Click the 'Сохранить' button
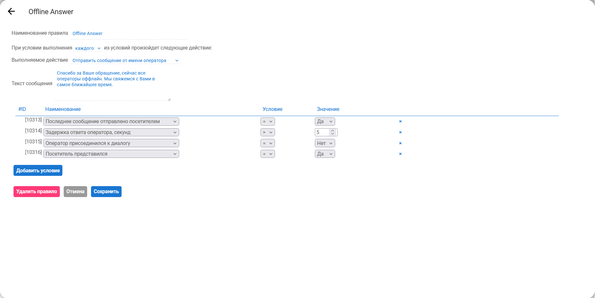 106,192
